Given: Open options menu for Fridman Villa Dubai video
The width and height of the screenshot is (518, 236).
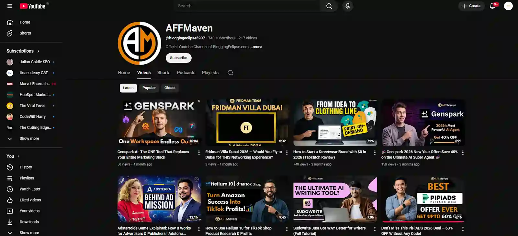Looking at the screenshot, I should 287,153.
